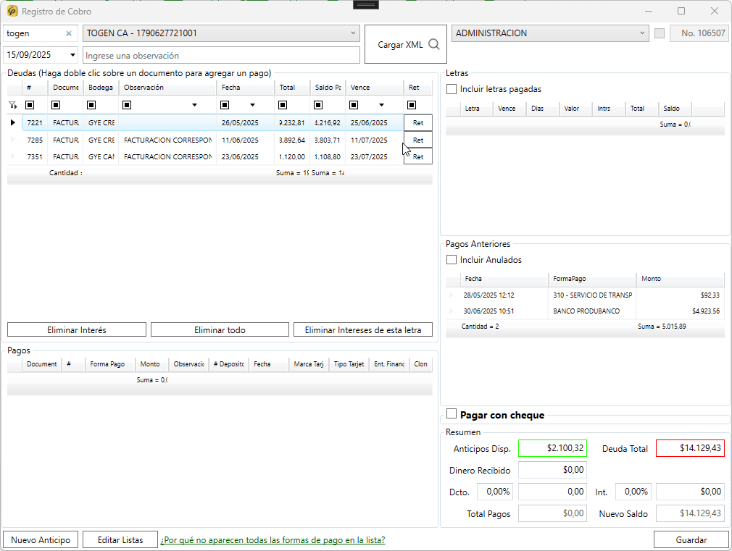The width and height of the screenshot is (732, 551).
Task: Toggle the Incluir Anulados checkbox
Action: pos(452,260)
